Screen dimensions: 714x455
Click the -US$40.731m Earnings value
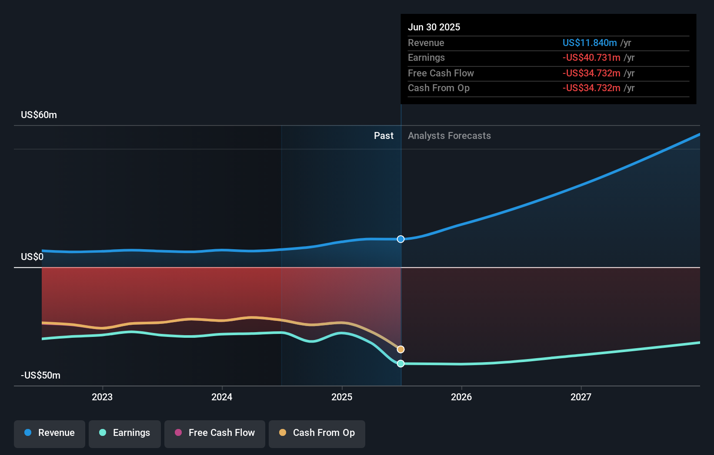592,58
